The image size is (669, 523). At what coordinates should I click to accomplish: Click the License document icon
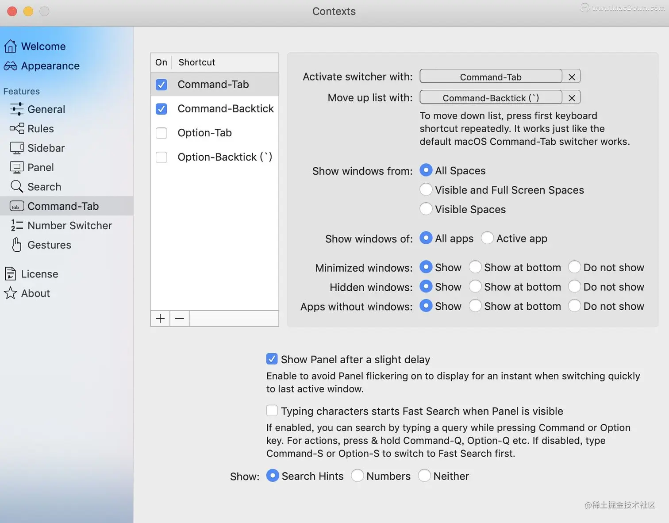[10, 274]
